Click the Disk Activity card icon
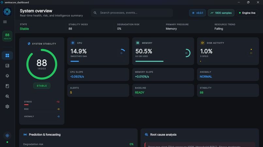This screenshot has height=147, width=263. pos(202,43)
